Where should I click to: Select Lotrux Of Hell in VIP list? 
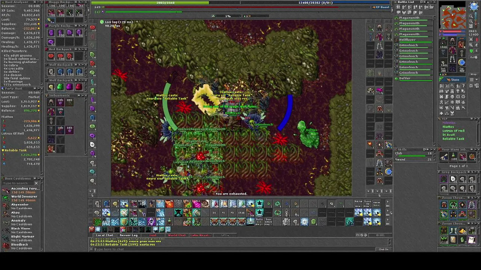453,131
